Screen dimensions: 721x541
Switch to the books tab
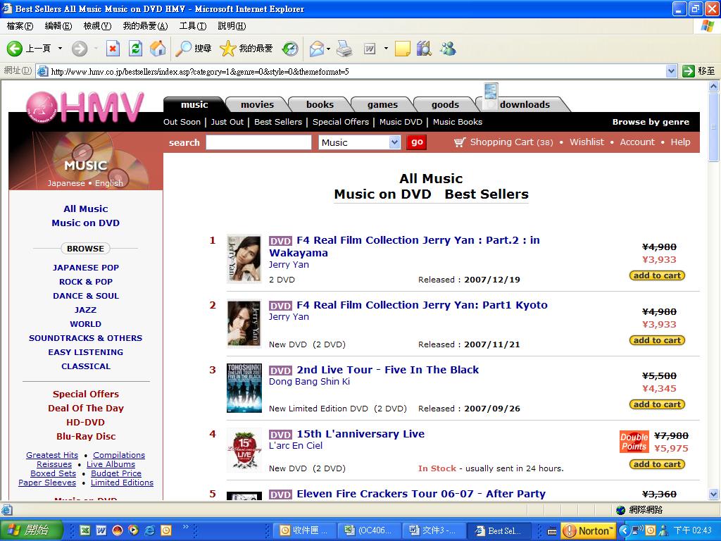tap(320, 105)
